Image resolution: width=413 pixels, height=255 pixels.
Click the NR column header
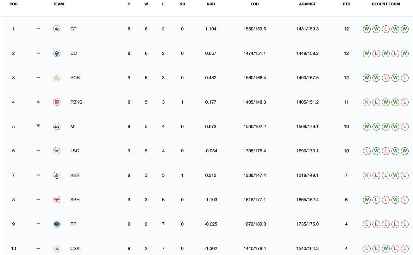click(182, 4)
